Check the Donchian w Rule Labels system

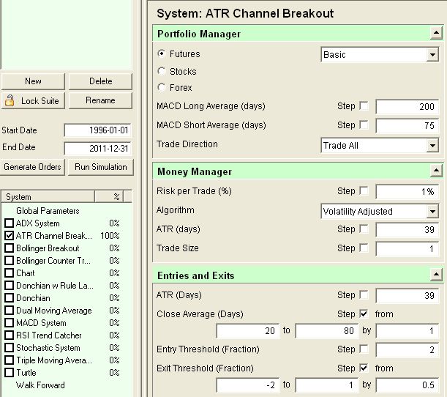tap(9, 286)
